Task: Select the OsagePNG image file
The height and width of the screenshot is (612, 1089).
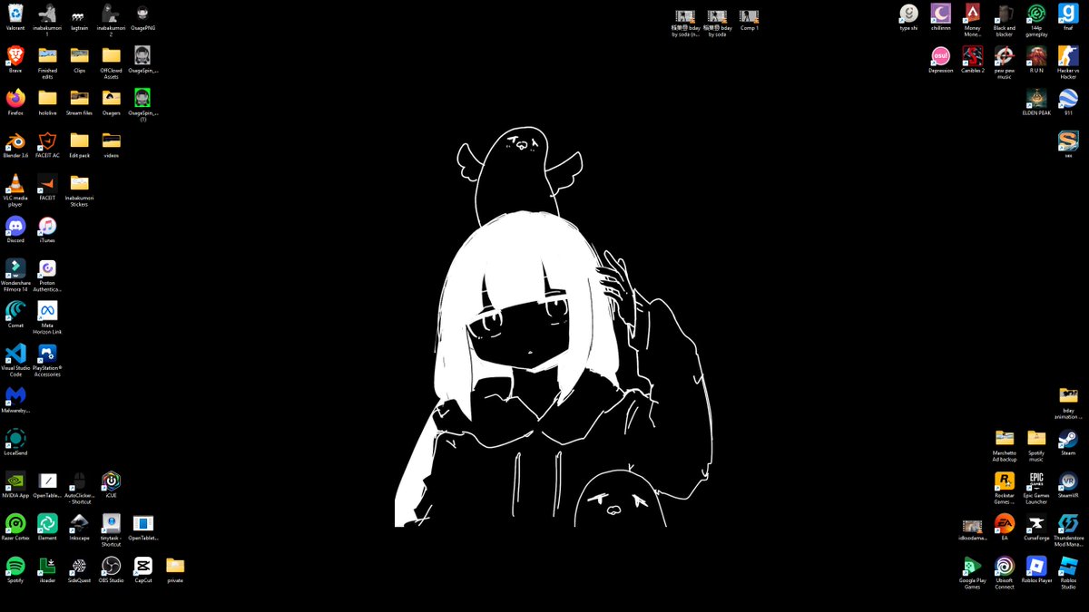Action: click(142, 14)
